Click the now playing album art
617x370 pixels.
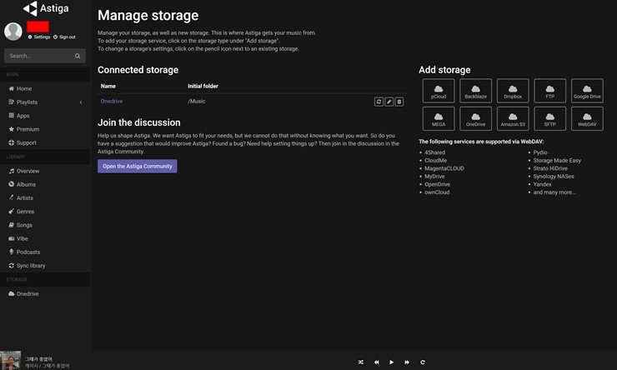click(x=11, y=361)
